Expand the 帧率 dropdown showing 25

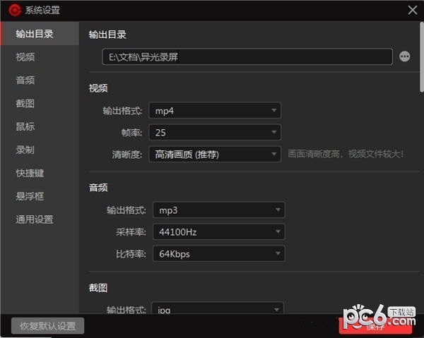point(213,133)
